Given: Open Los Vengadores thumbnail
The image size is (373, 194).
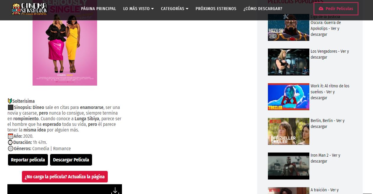Looking at the screenshot, I should click(x=289, y=62).
